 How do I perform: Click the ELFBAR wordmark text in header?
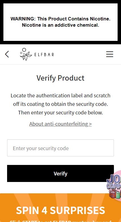click(x=44, y=55)
